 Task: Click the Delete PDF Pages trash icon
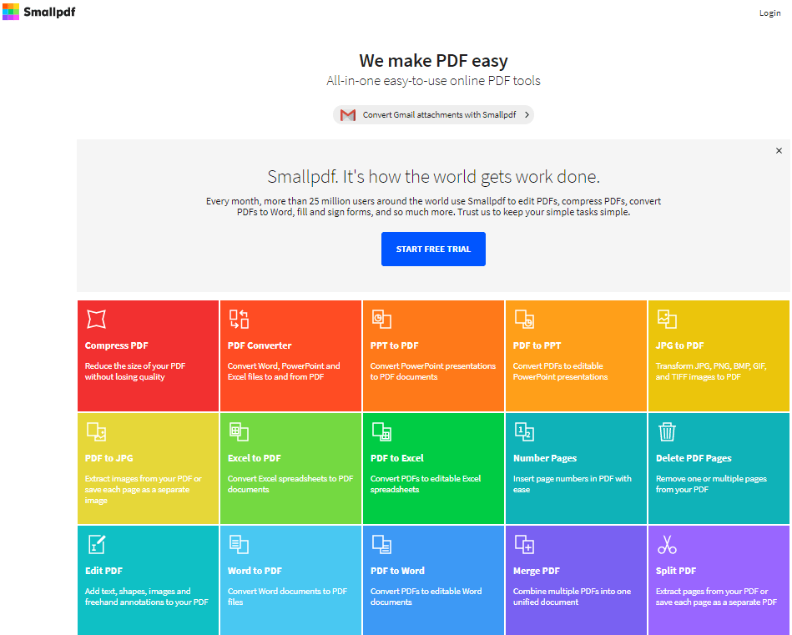pos(667,432)
